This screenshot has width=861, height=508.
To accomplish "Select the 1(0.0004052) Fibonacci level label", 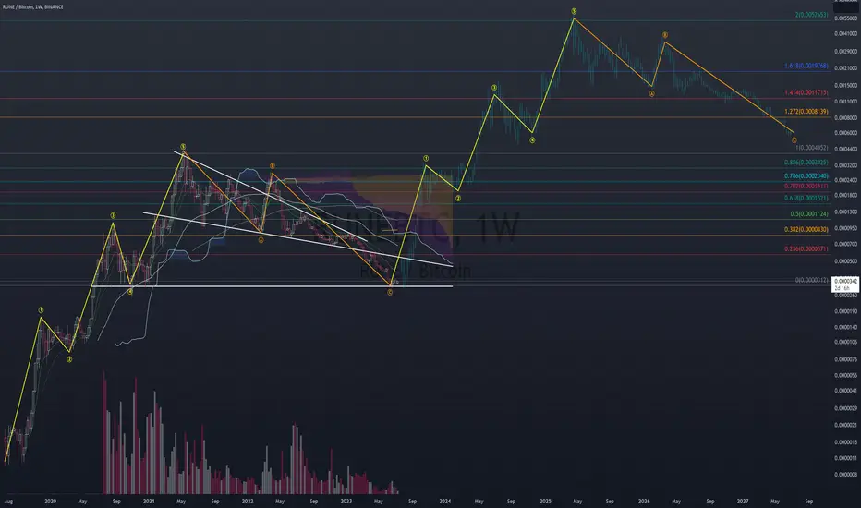I will [x=812, y=148].
